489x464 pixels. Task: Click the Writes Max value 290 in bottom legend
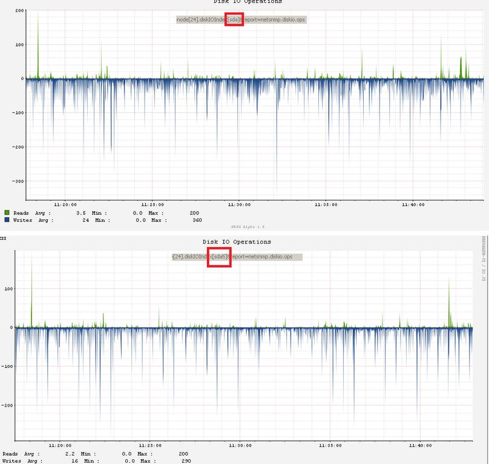(186, 460)
